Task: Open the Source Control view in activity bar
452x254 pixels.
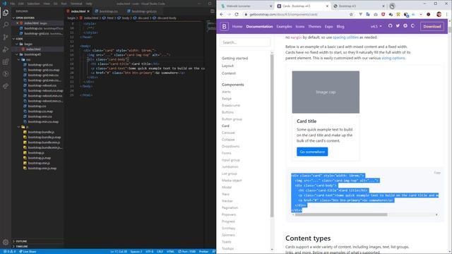Action: [6, 37]
